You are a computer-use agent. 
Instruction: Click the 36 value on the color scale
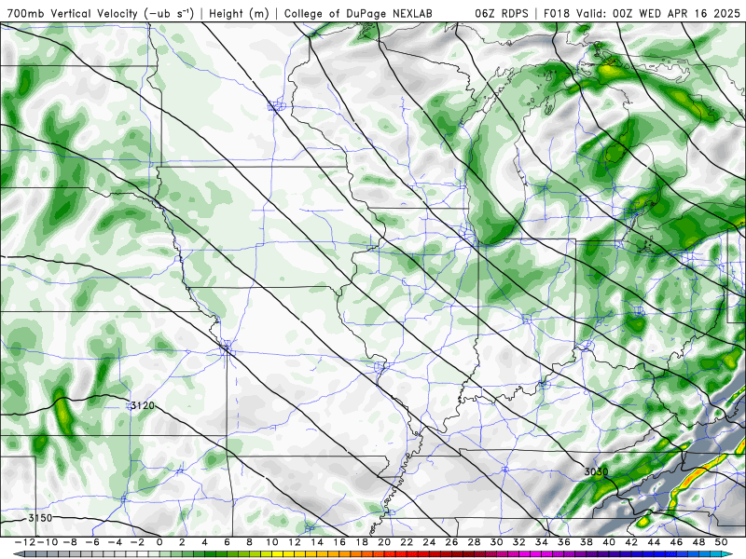(564, 542)
